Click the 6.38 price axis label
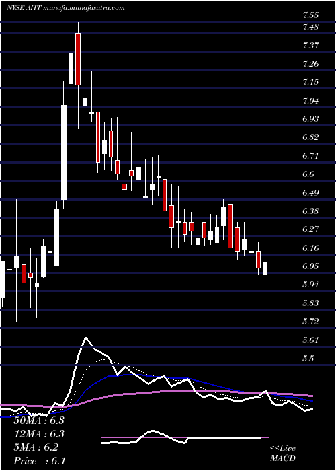336x471 pixels. [310, 211]
